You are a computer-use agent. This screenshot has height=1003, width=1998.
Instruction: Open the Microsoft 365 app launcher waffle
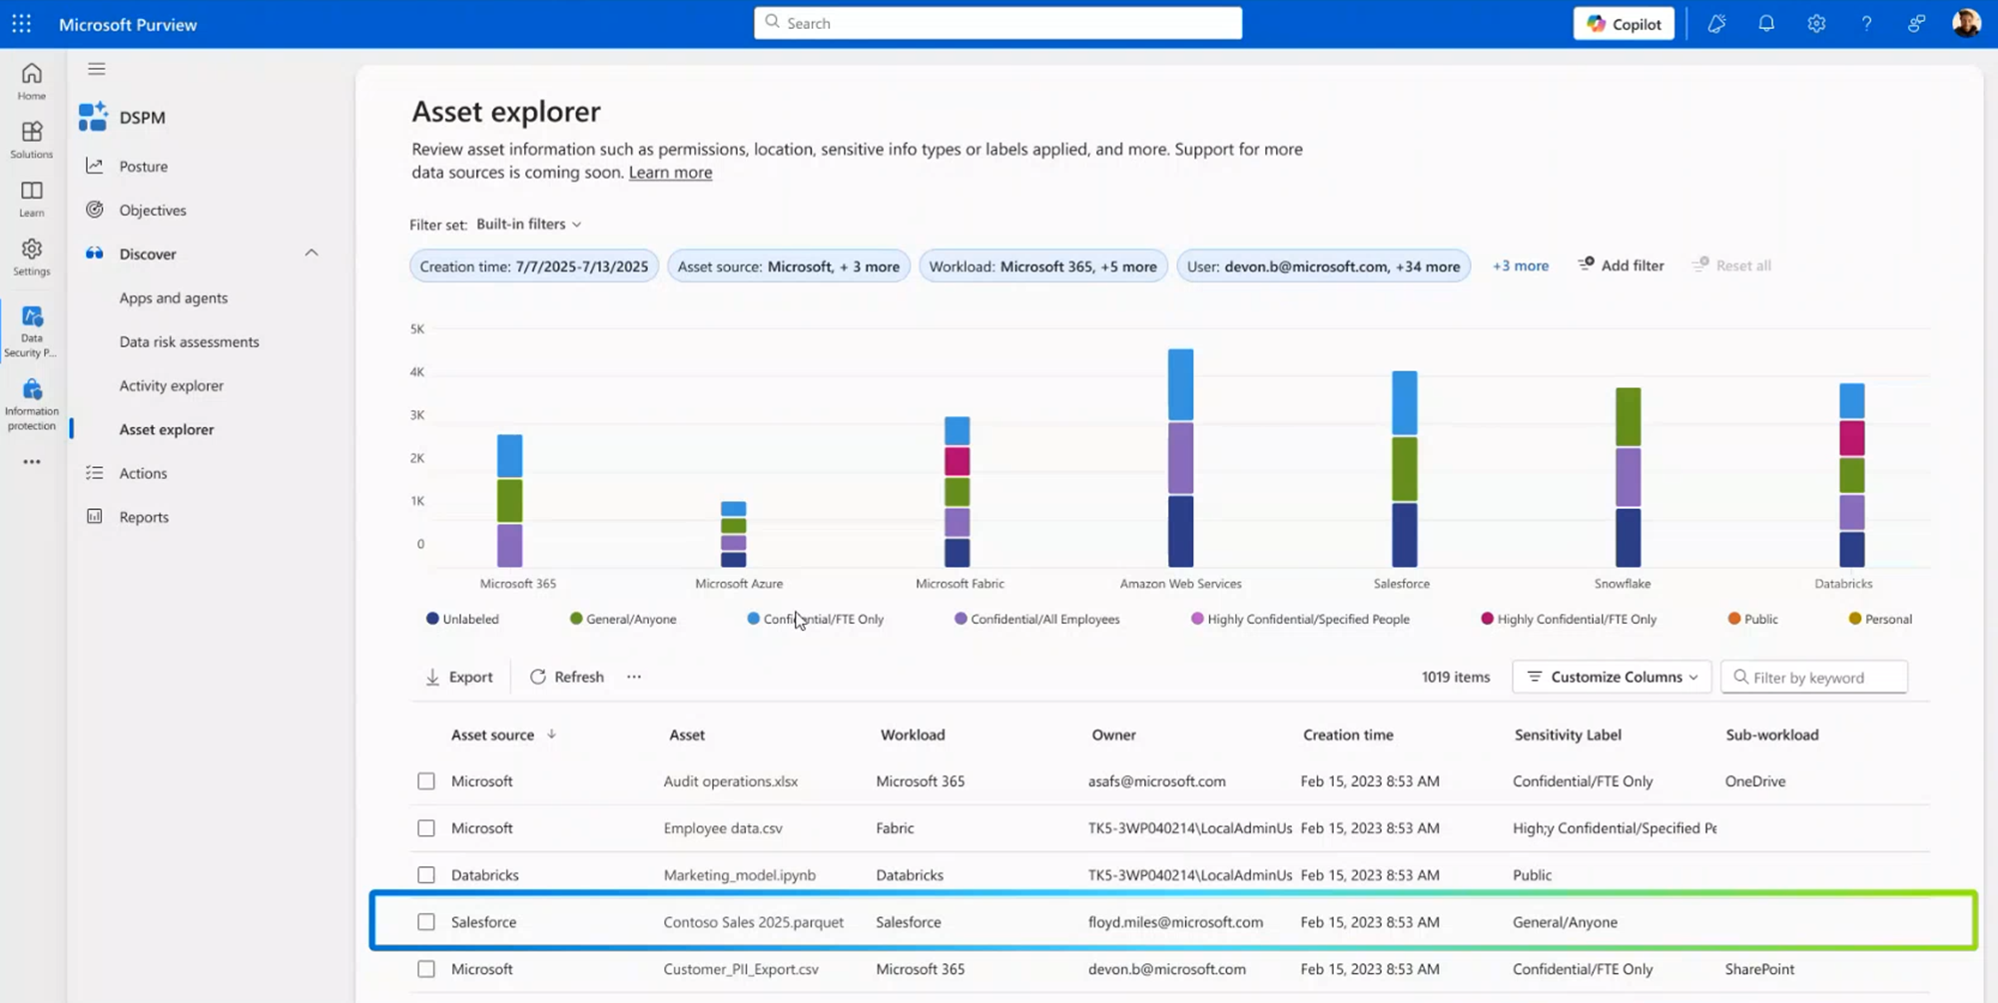point(21,22)
